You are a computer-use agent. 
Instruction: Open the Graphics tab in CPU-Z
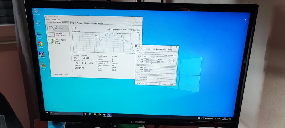[x=159, y=49]
